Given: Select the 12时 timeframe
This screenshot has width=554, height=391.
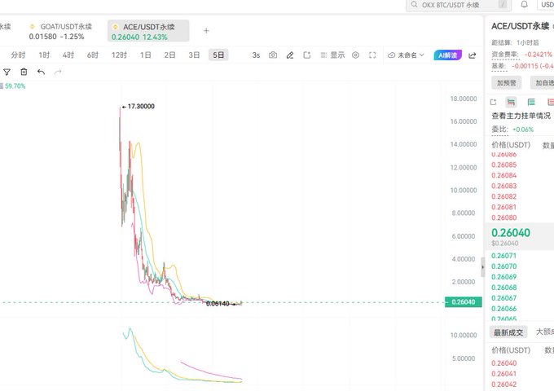Looking at the screenshot, I should (x=119, y=55).
